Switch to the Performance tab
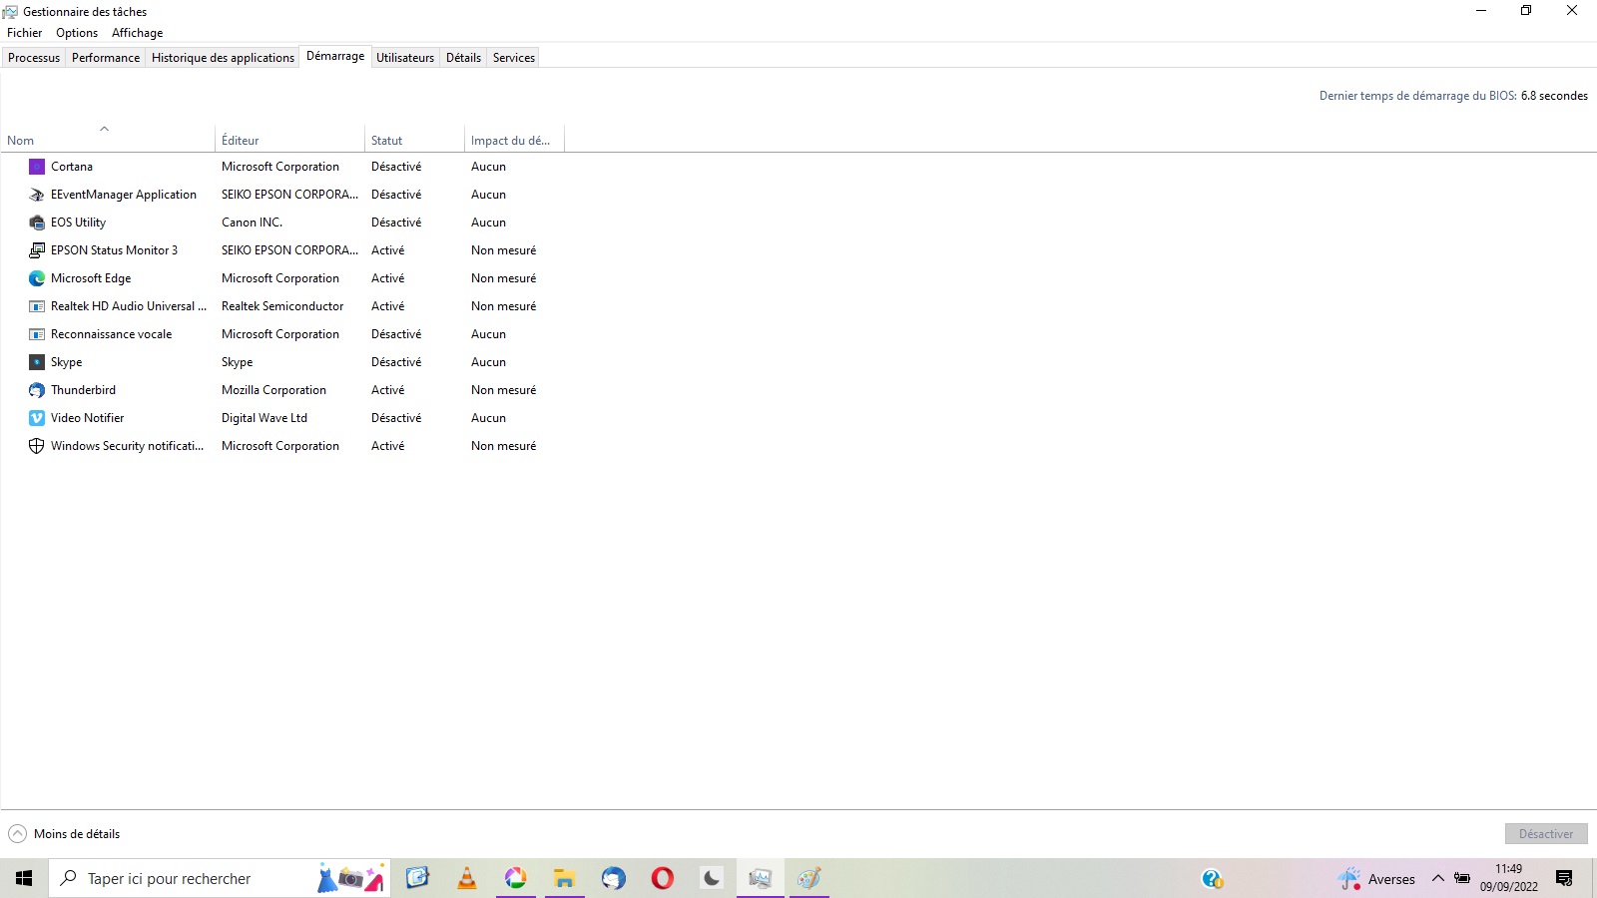 pyautogui.click(x=106, y=58)
